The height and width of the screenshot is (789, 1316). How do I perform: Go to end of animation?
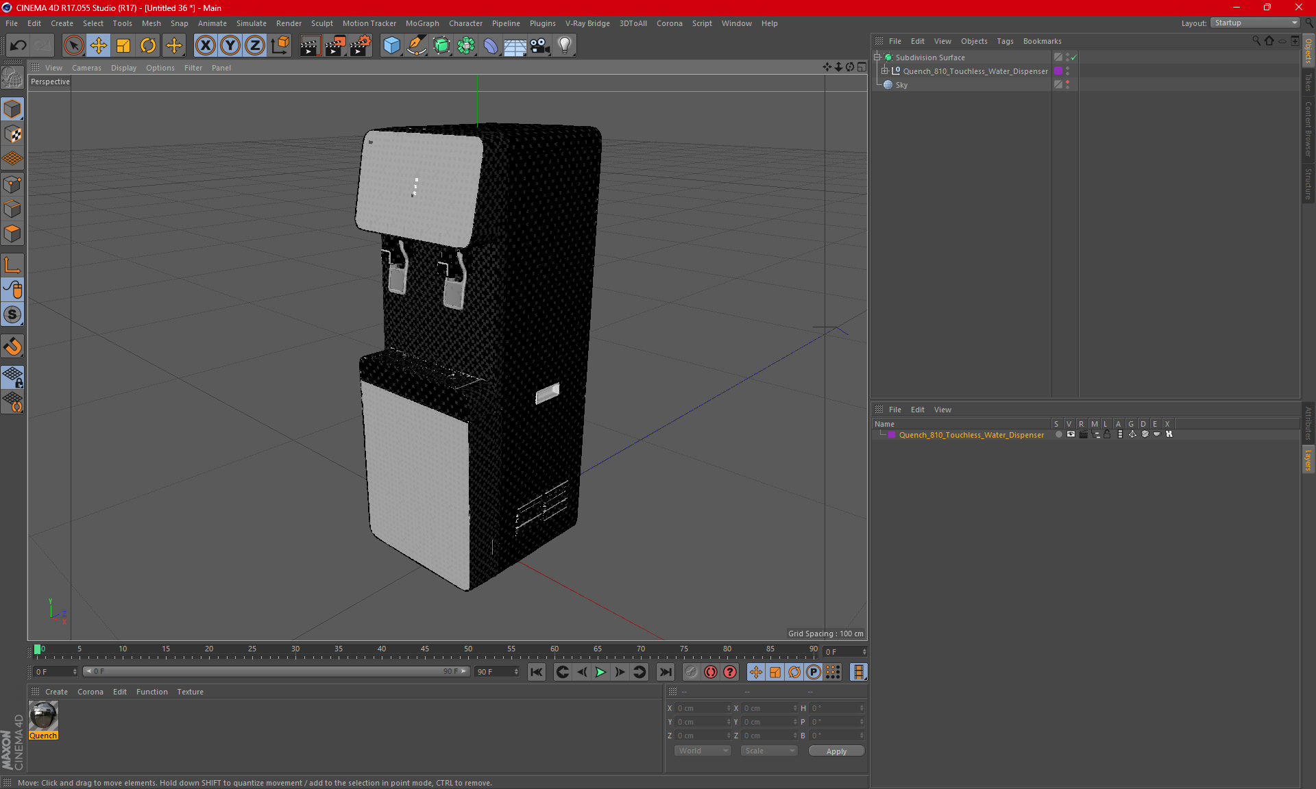point(665,672)
